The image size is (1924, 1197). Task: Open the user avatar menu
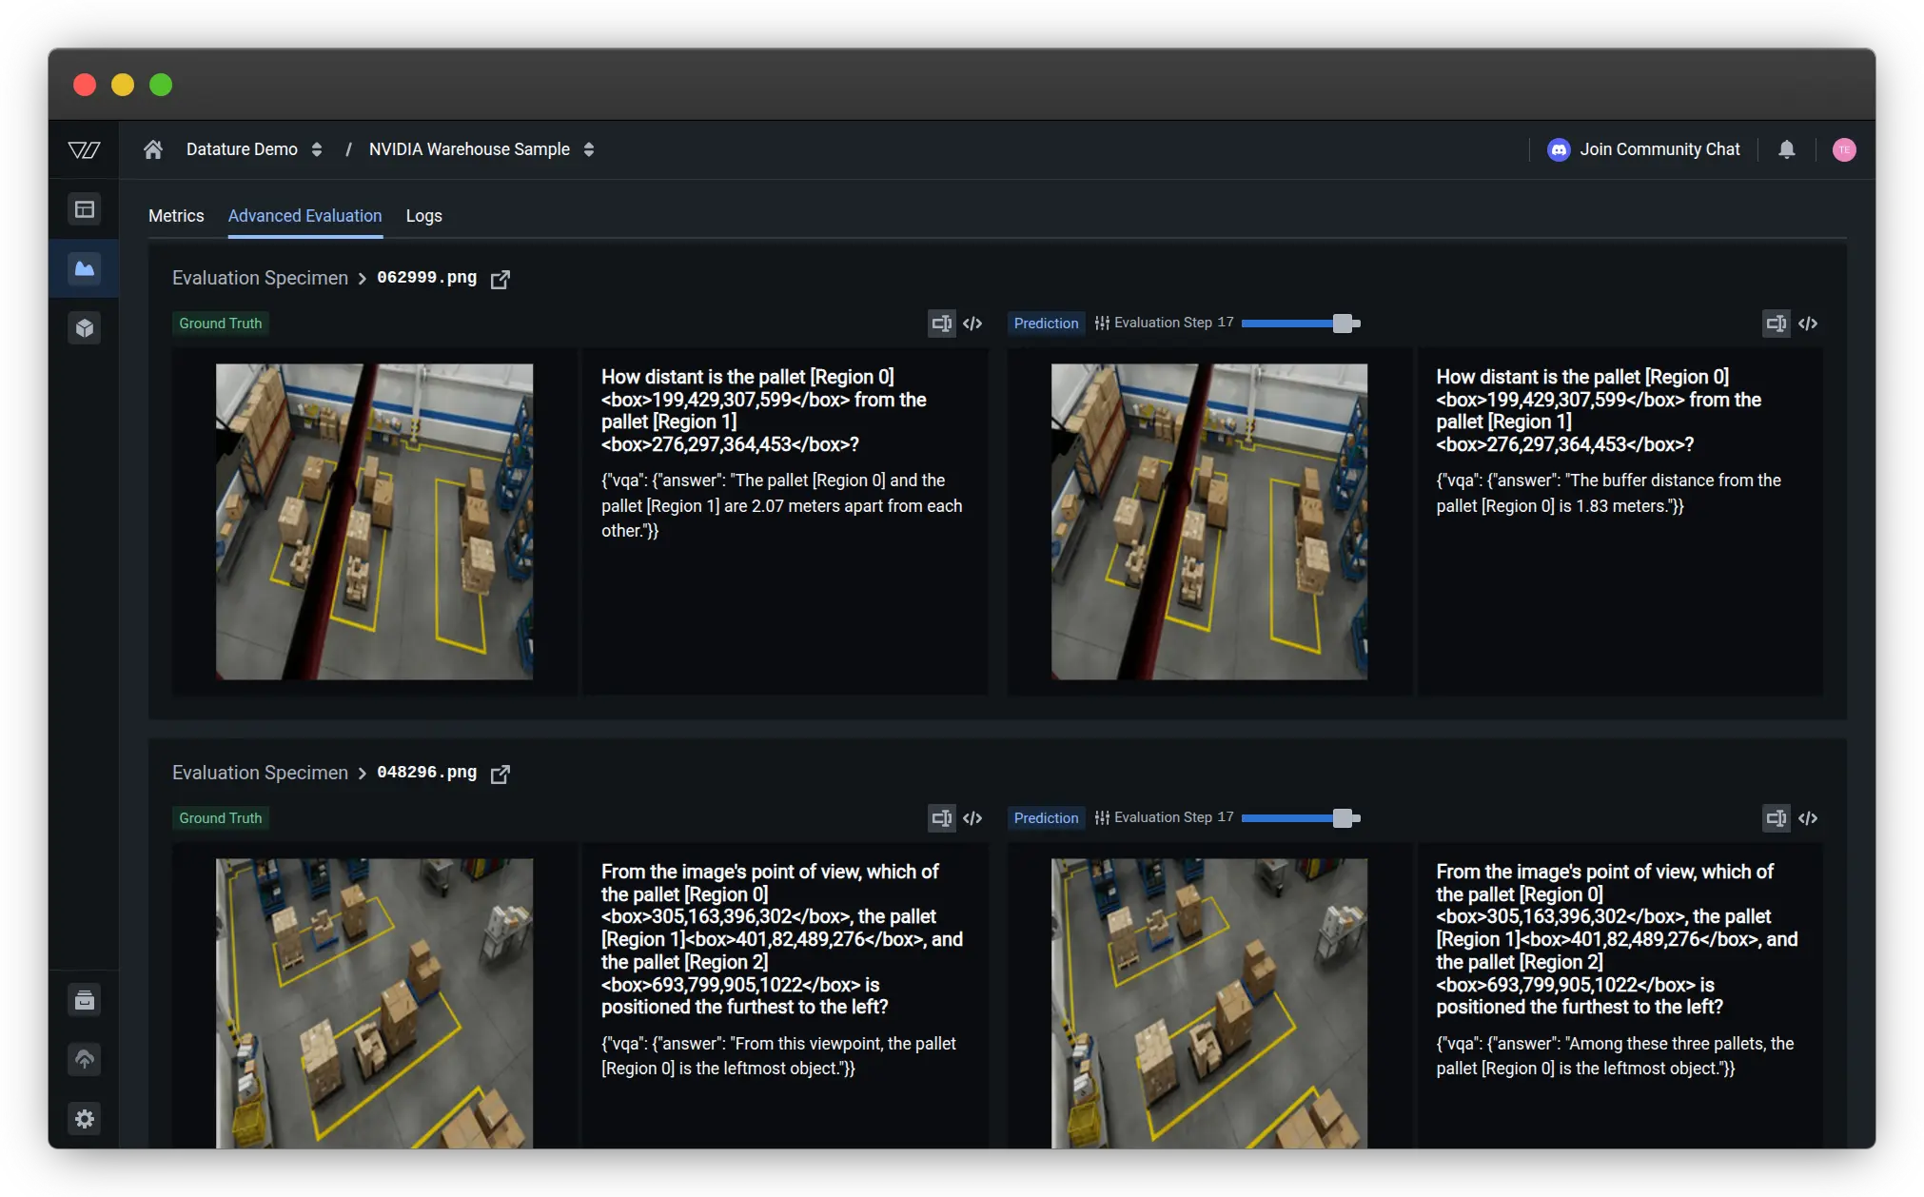click(1843, 149)
